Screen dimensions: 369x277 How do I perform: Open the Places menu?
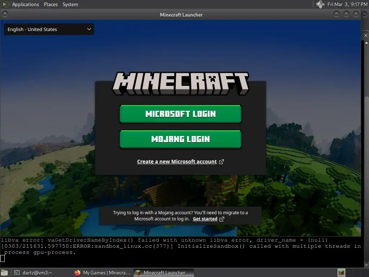[x=50, y=4]
